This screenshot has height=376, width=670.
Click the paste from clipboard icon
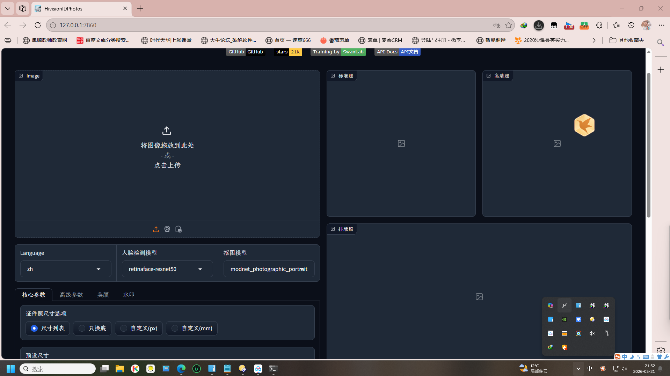pyautogui.click(x=179, y=229)
